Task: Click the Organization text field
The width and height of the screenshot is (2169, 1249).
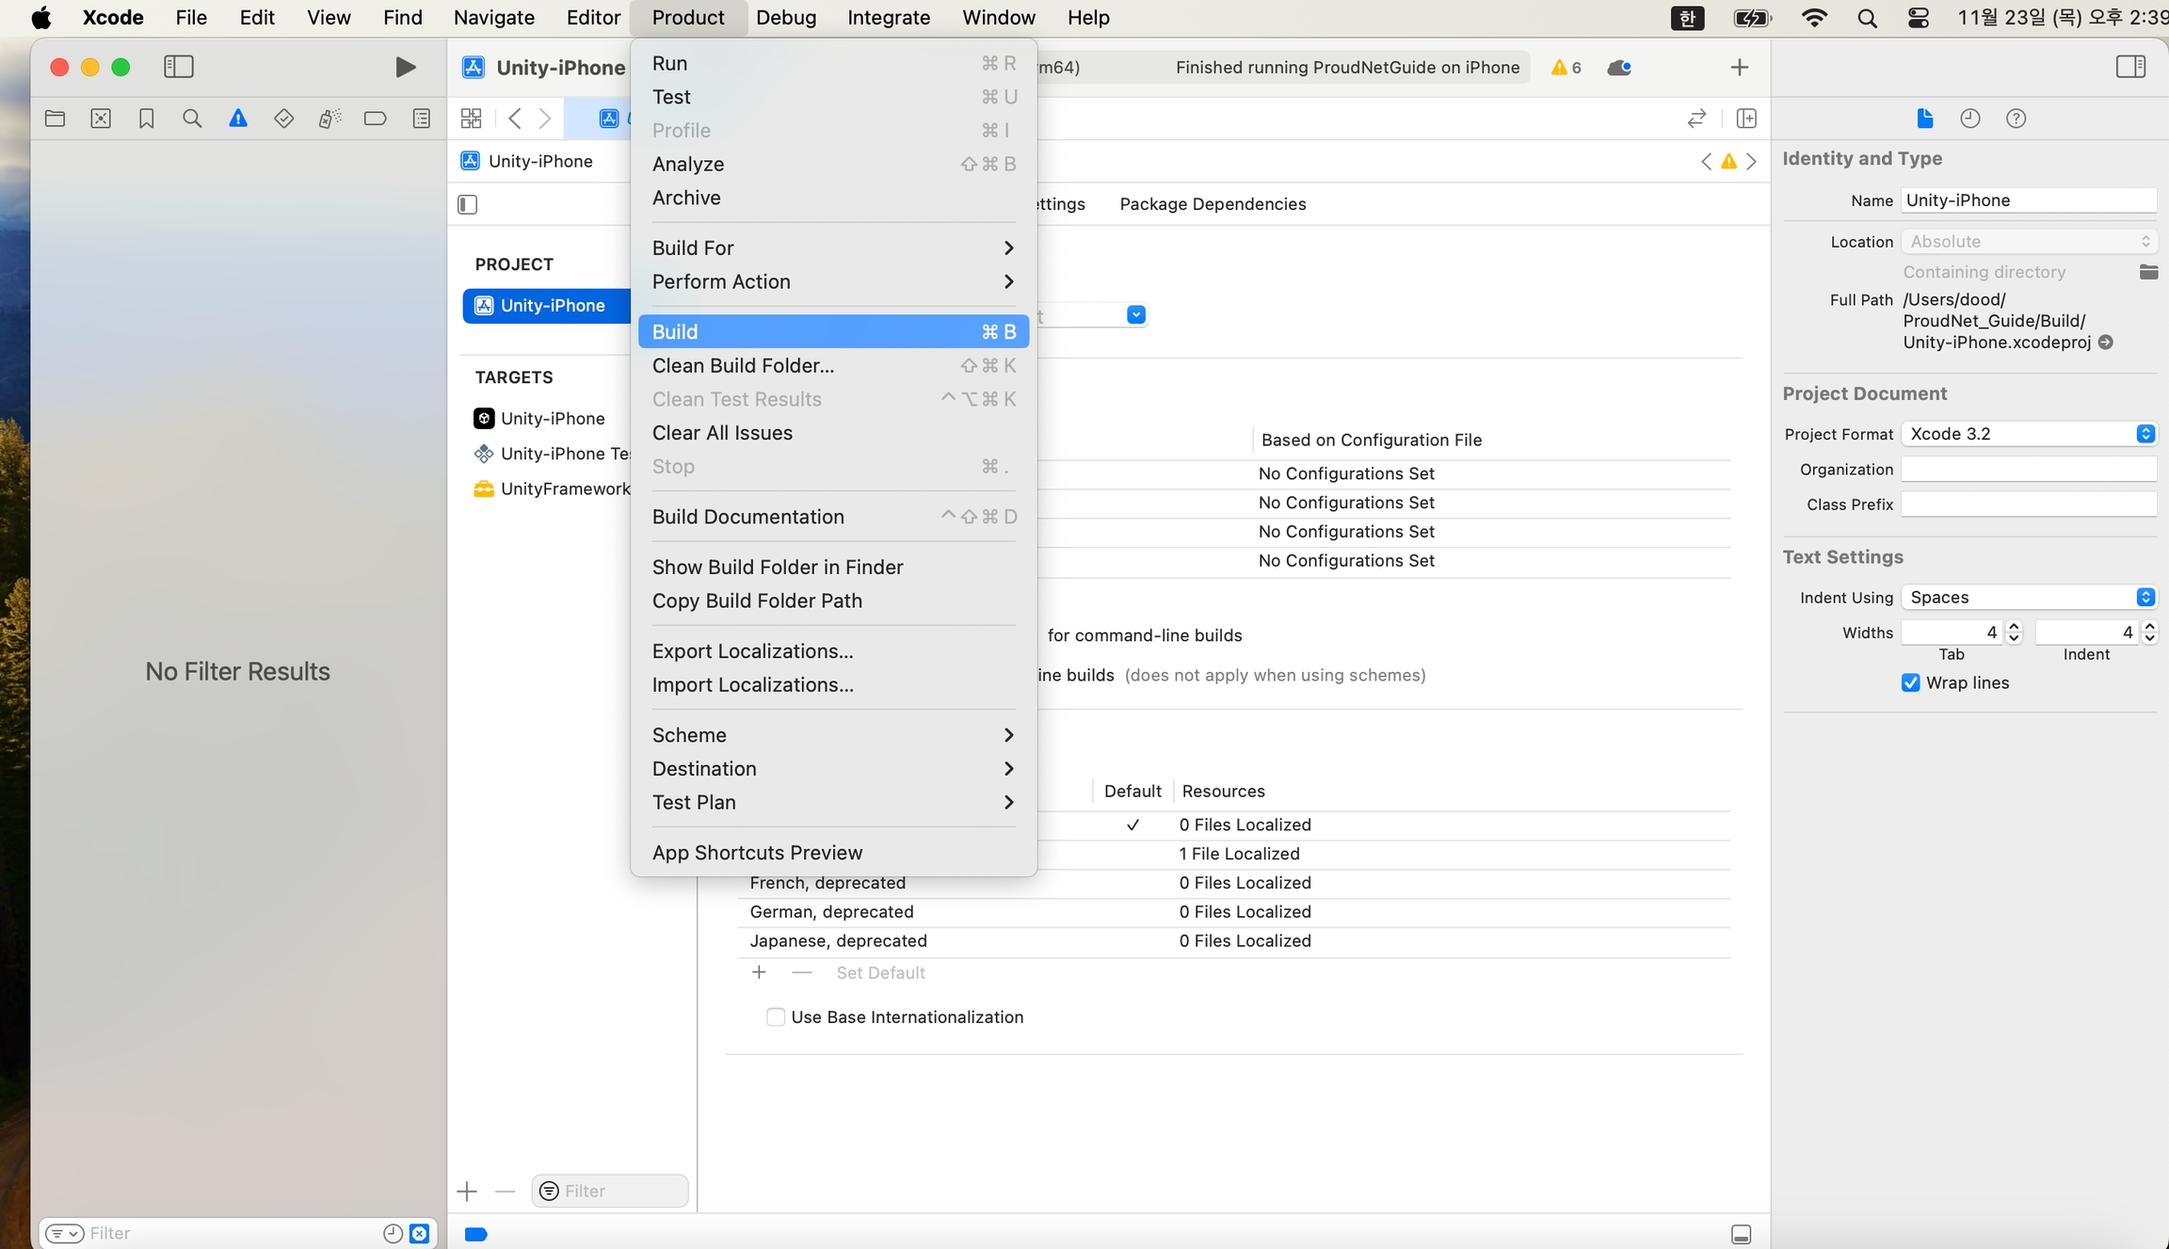Action: [2029, 470]
